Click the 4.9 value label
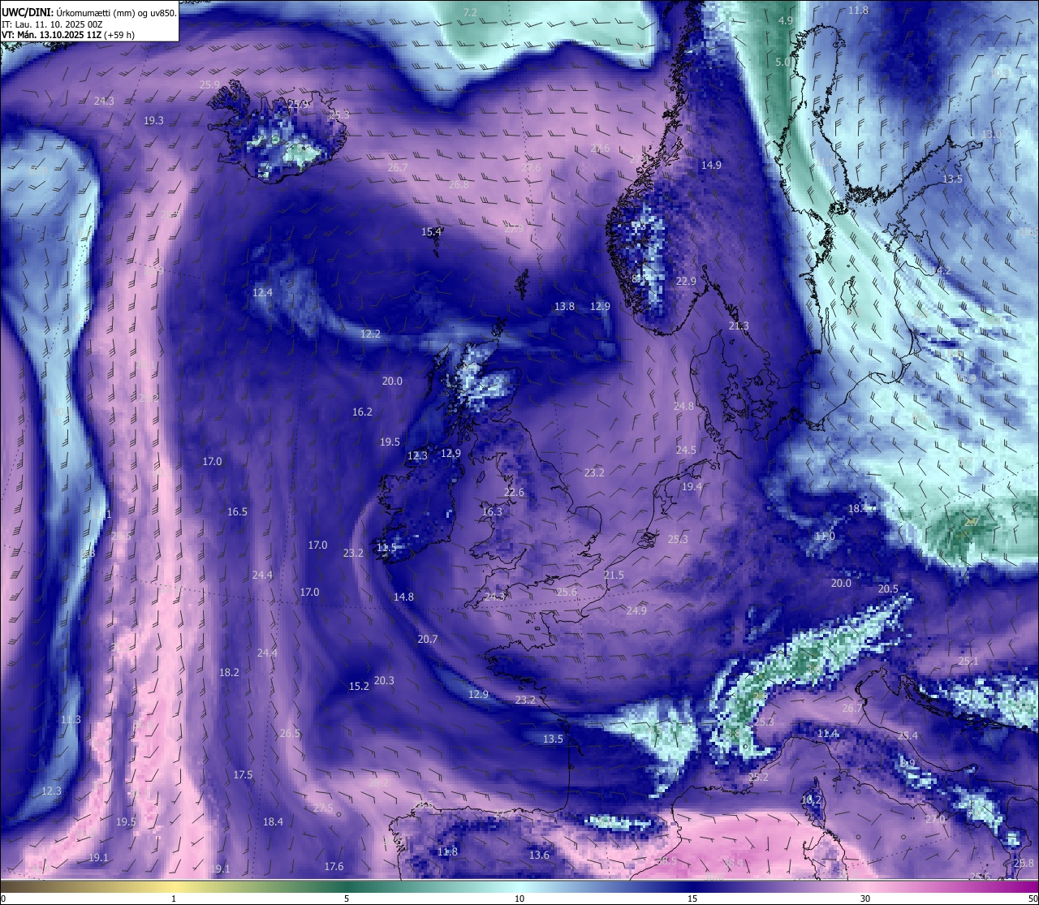The height and width of the screenshot is (905, 1039). pyautogui.click(x=785, y=20)
